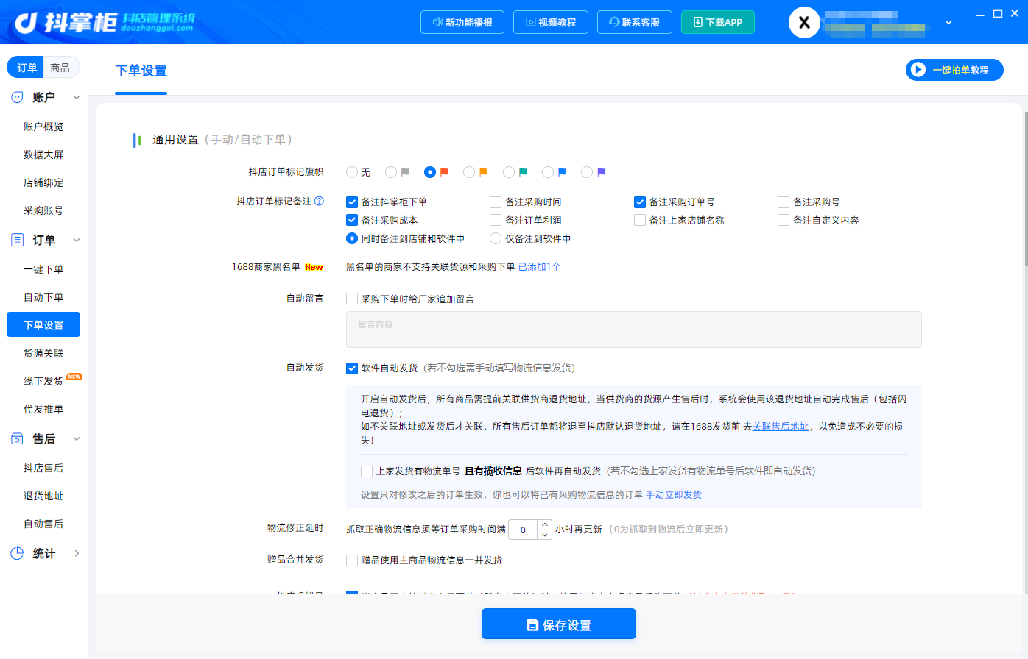The width and height of the screenshot is (1028, 659).
Task: Select the 仅备注到软件中 radio option
Action: click(x=496, y=238)
